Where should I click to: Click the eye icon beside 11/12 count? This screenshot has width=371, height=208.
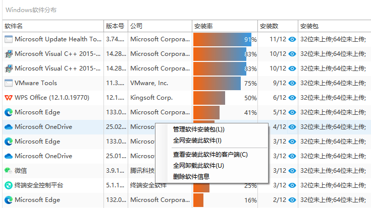point(292,39)
